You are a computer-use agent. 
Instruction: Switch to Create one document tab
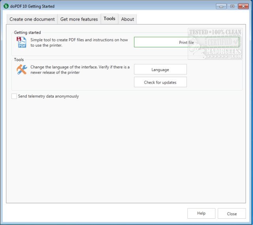click(32, 19)
